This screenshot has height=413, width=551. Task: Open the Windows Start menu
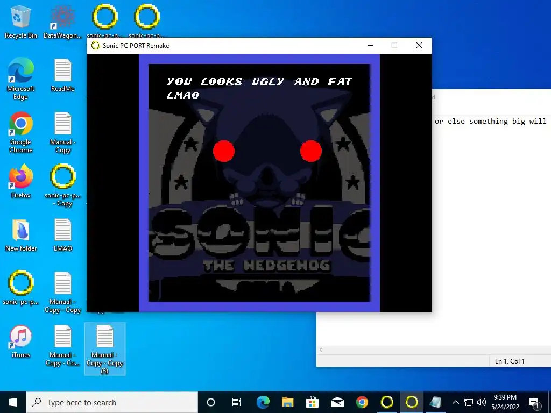click(x=13, y=402)
